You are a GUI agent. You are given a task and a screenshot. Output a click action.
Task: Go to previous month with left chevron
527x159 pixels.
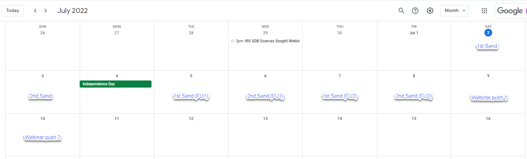(x=35, y=11)
